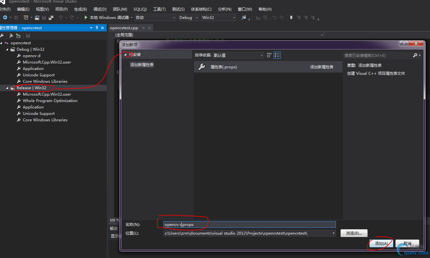Open the 自动 debug type dropdown
This screenshot has width=430, height=258.
click(x=155, y=18)
